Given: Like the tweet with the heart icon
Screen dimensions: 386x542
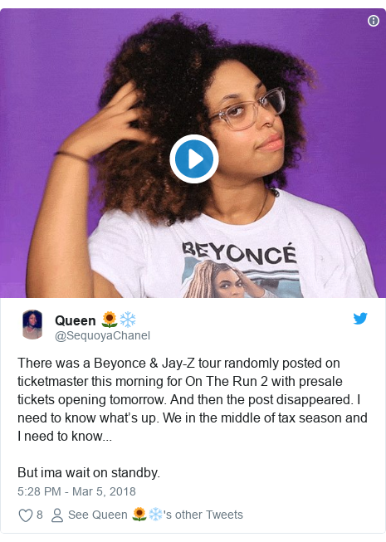Looking at the screenshot, I should click(26, 515).
